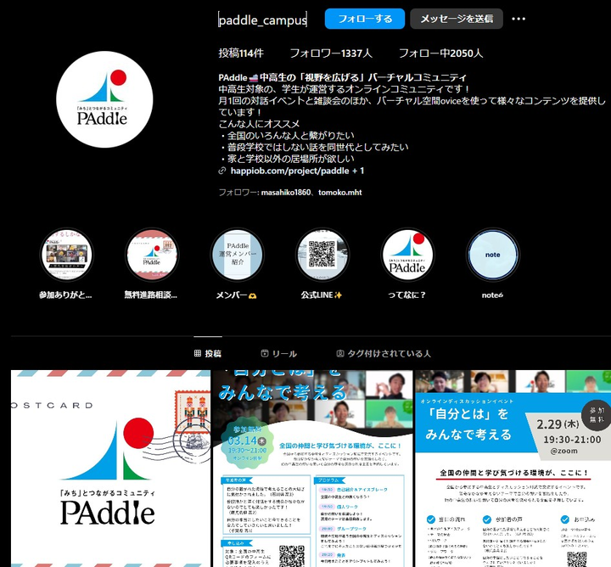Open the フォロー中2050人 following list

(x=440, y=53)
